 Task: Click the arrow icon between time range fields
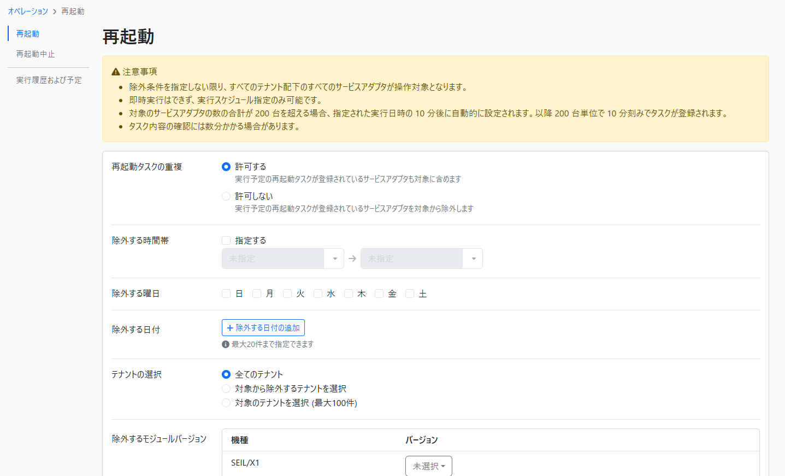click(x=352, y=258)
